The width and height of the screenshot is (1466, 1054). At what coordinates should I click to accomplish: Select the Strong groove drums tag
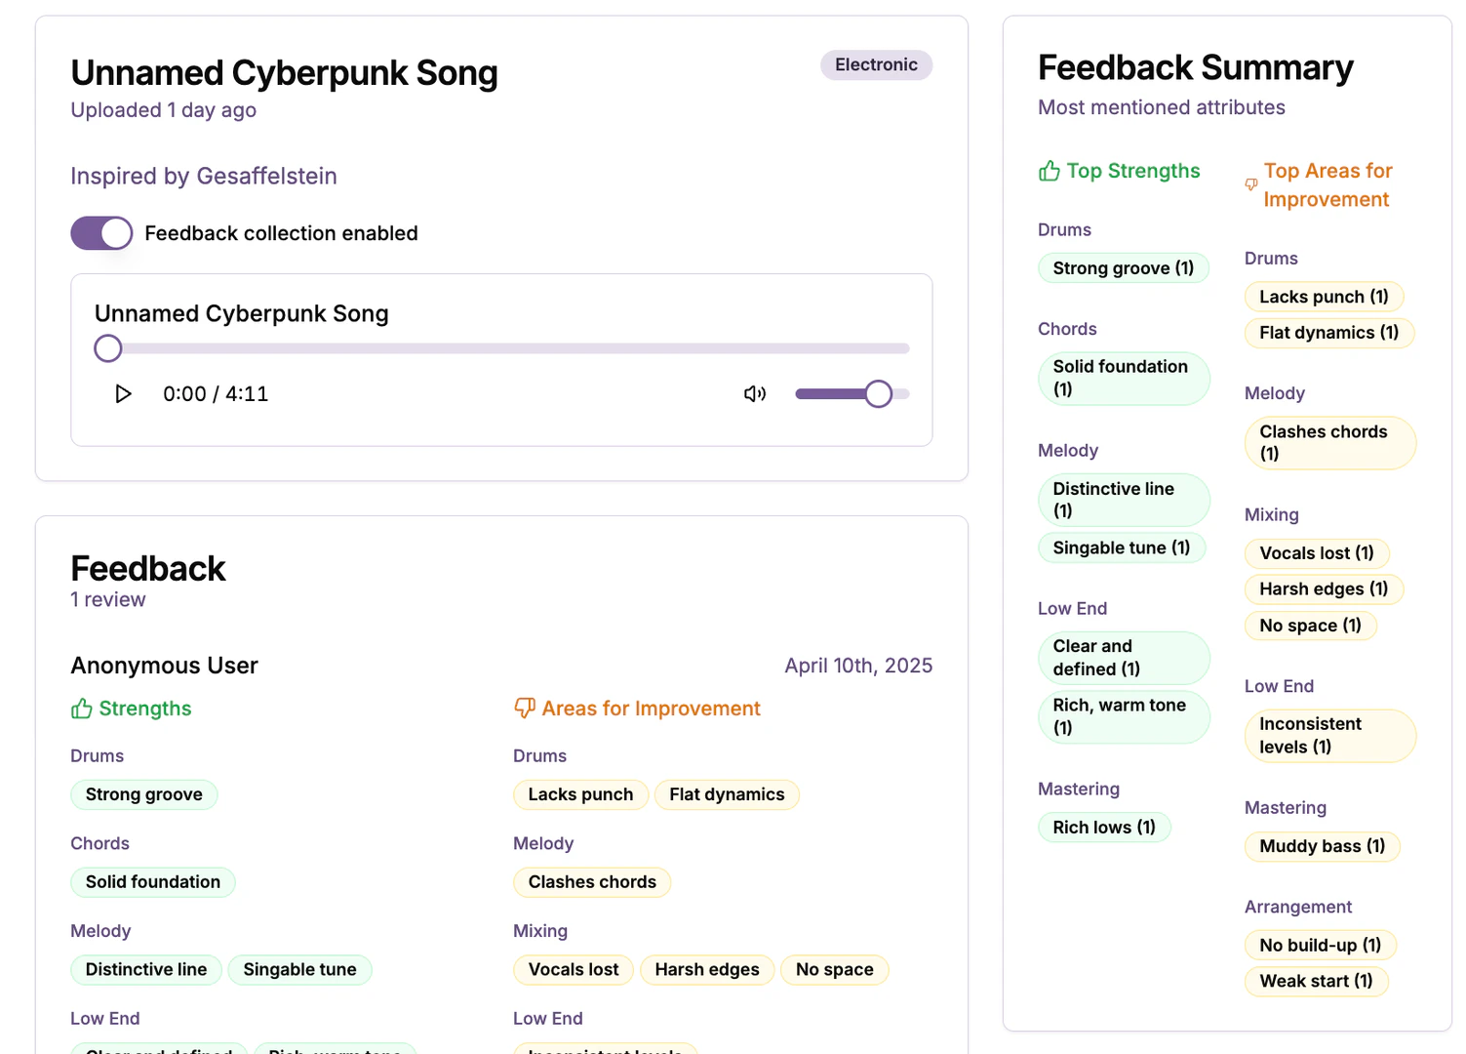pos(143,794)
